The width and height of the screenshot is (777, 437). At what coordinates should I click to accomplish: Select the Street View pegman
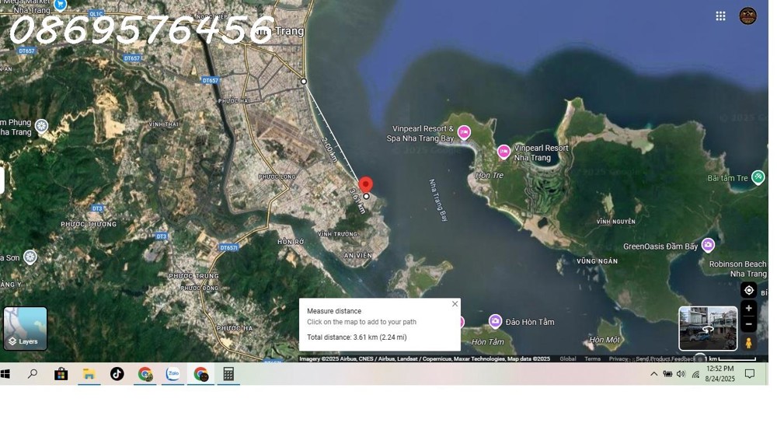click(x=749, y=342)
